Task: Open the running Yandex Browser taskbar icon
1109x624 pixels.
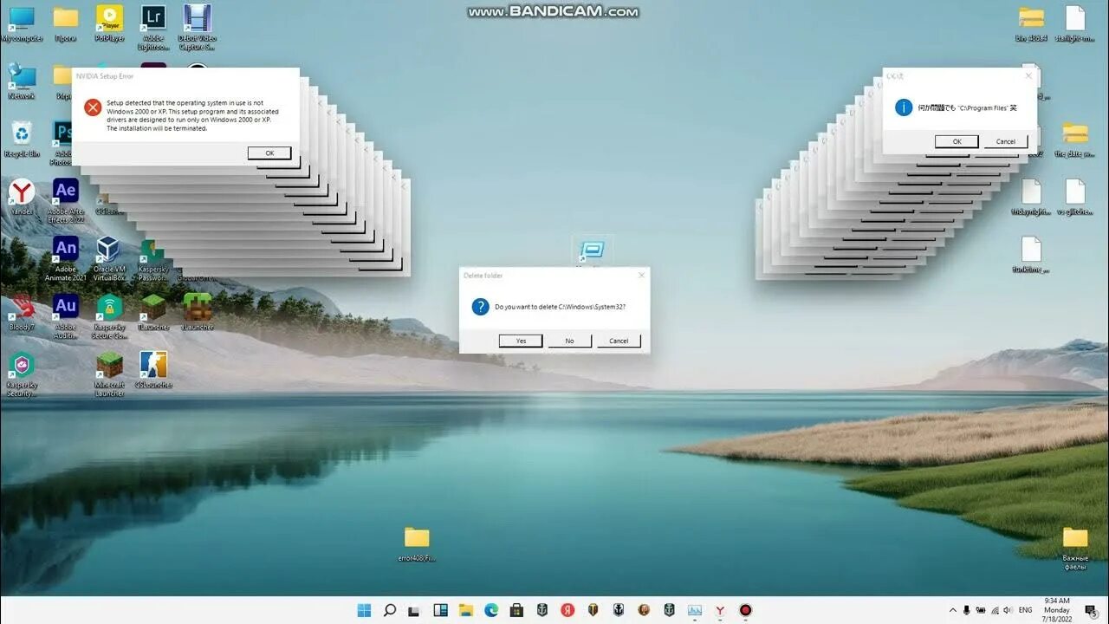Action: pos(719,610)
